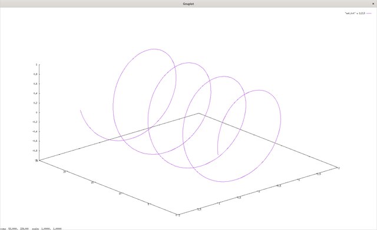This screenshot has height=230, width=377.
Task: Click the z-axis tick label 0.2
Action: click(35, 103)
